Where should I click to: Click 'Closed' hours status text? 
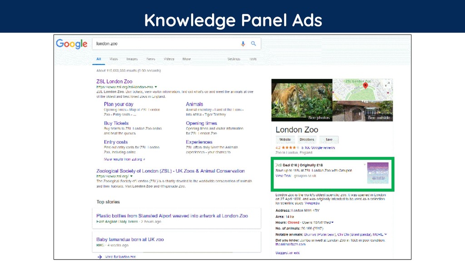pos(293,222)
